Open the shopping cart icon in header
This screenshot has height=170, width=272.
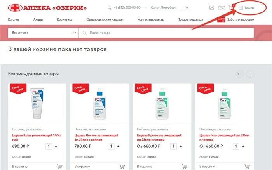click(231, 8)
